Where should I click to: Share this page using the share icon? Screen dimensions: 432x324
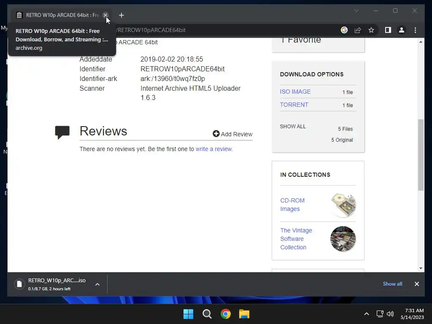pos(358,30)
